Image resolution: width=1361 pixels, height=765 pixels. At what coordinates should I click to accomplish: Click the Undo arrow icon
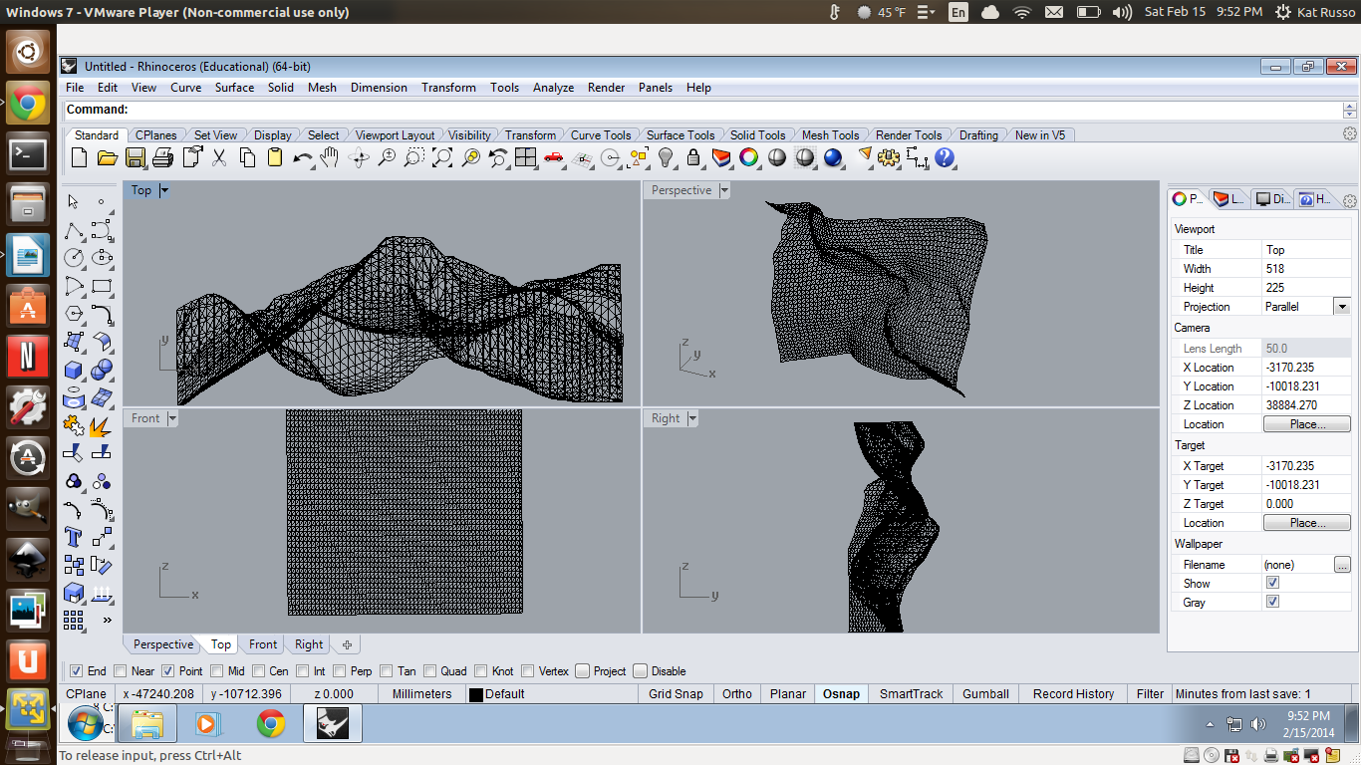pos(303,157)
